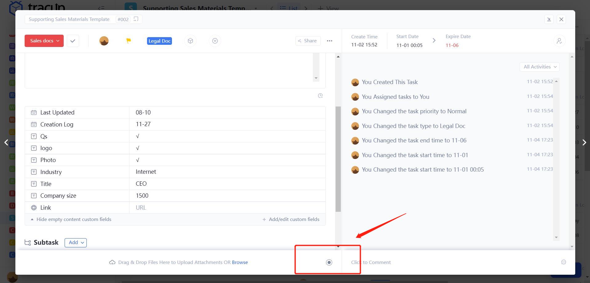This screenshot has height=283, width=590.
Task: Click the calendar icon in the Last Updated row
Action: coord(34,113)
